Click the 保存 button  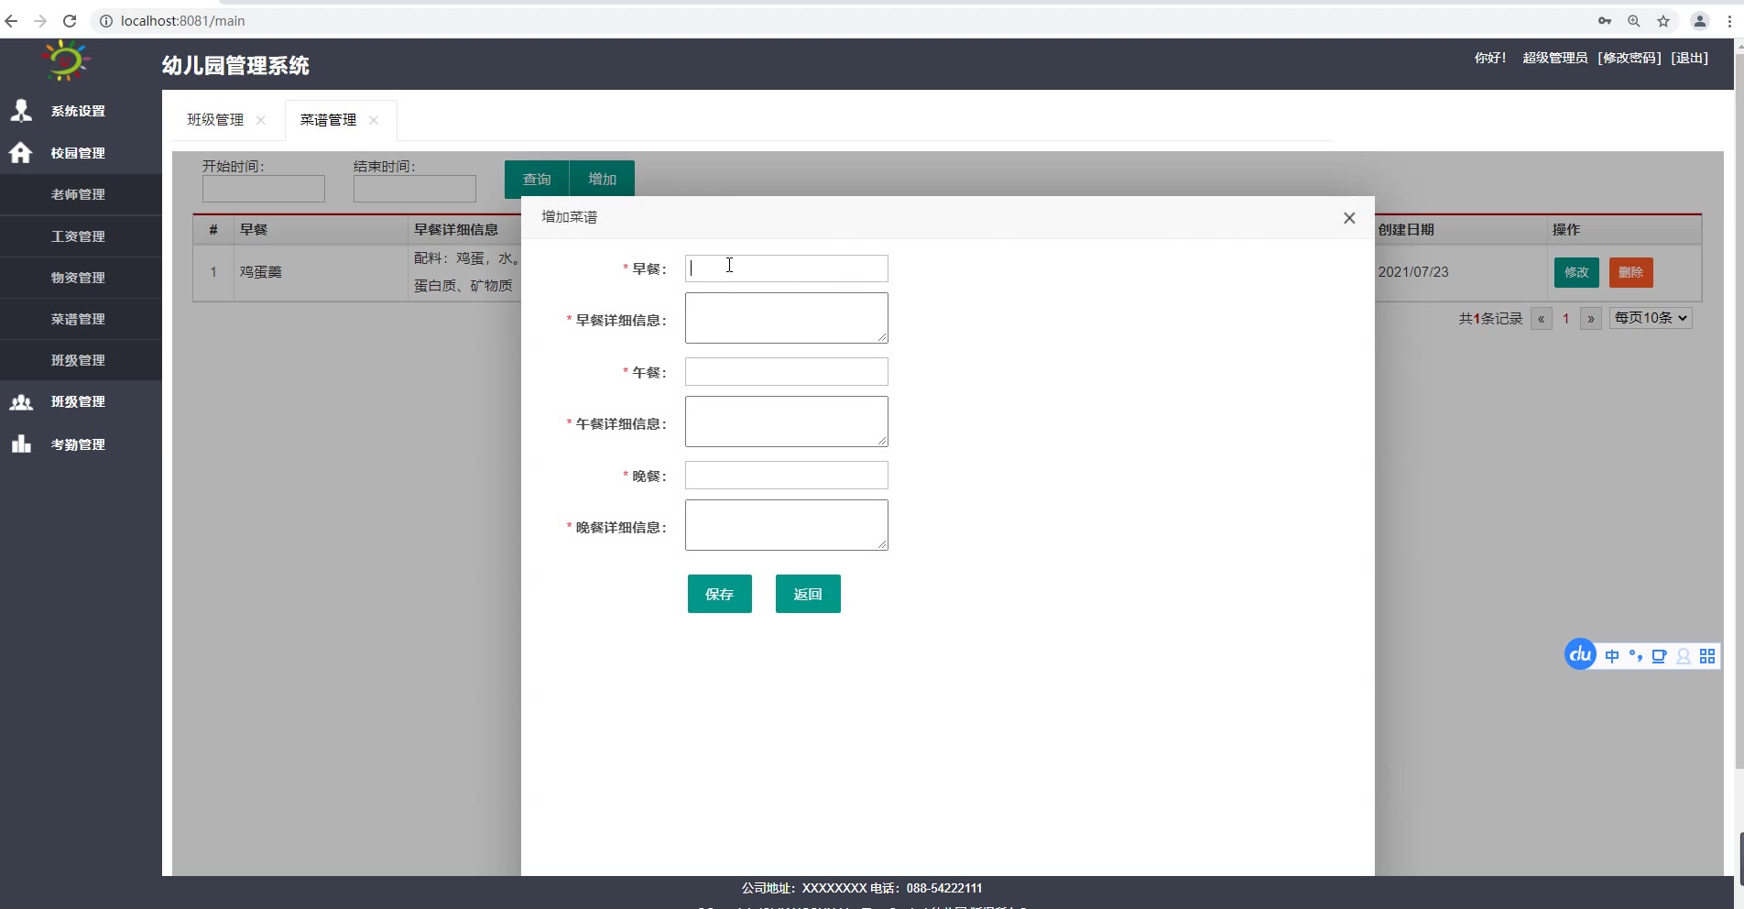[x=720, y=594]
